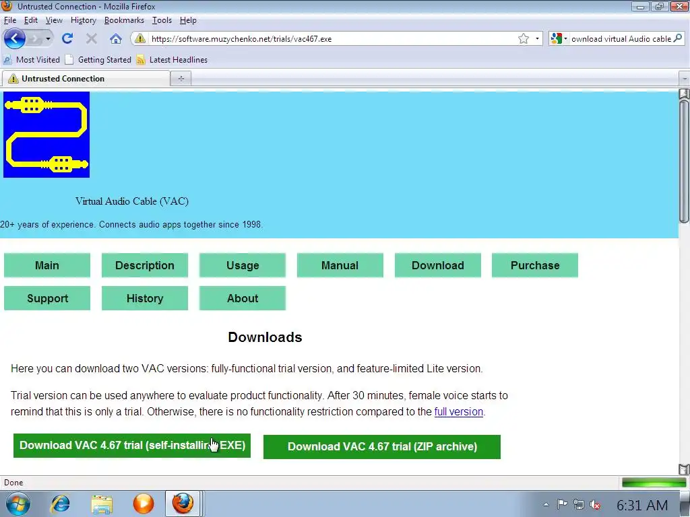The height and width of the screenshot is (517, 690).
Task: Open the Description page button
Action: [x=145, y=265]
